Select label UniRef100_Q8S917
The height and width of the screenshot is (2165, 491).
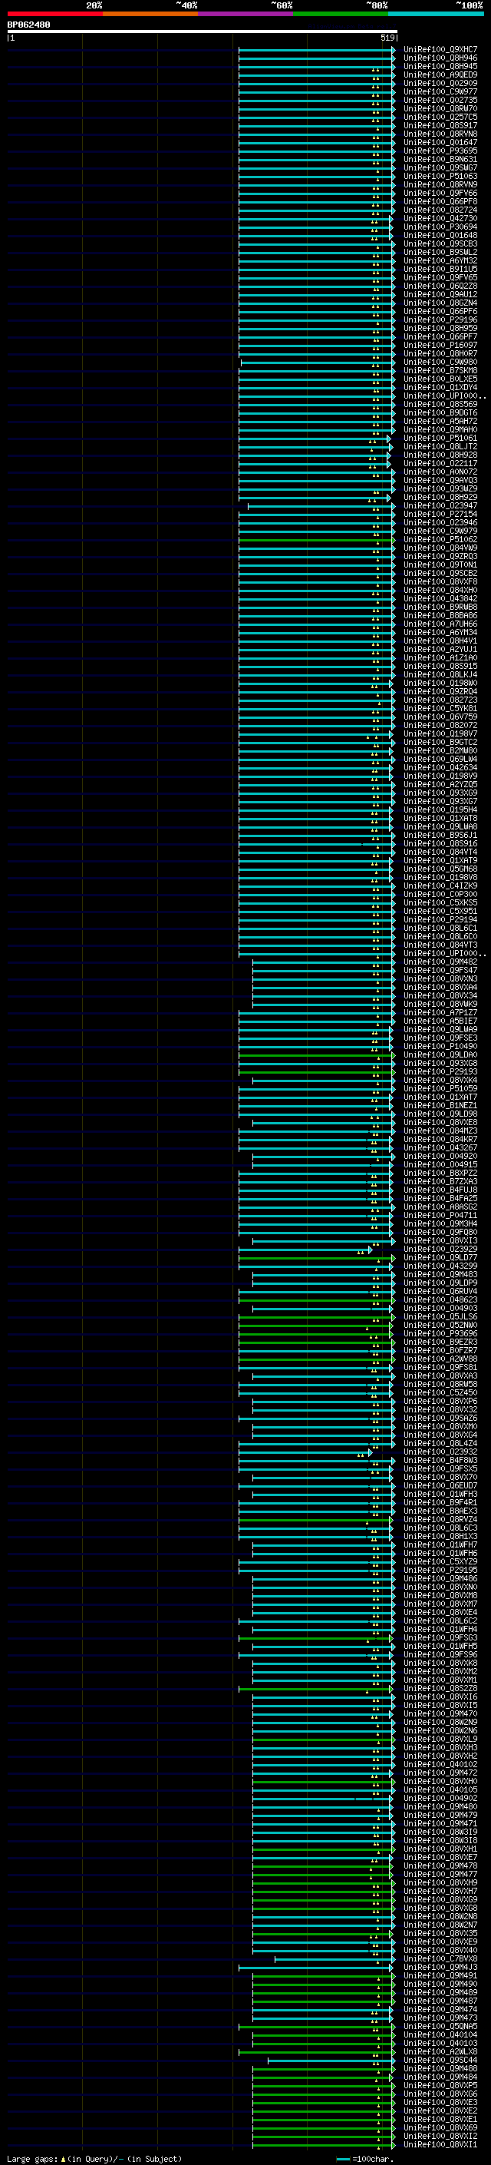coord(440,125)
